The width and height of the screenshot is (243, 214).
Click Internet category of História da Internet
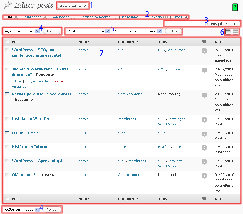coord(125,147)
